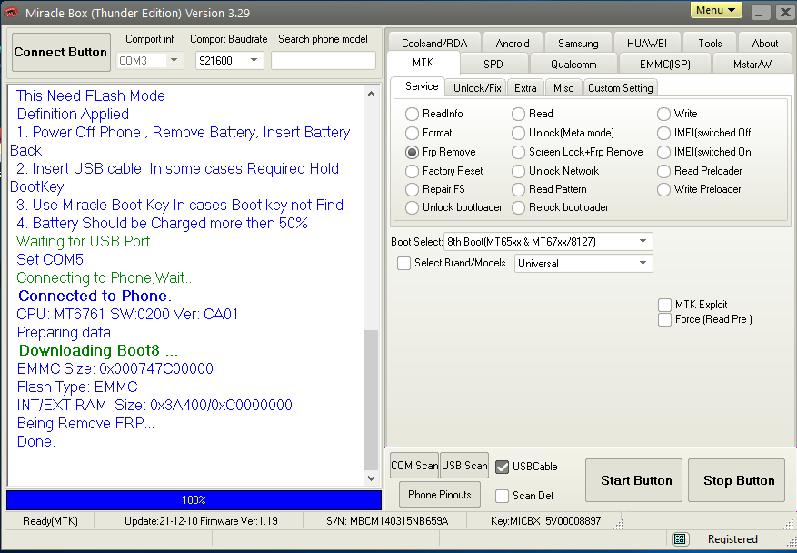Open the About tab

[x=764, y=44]
